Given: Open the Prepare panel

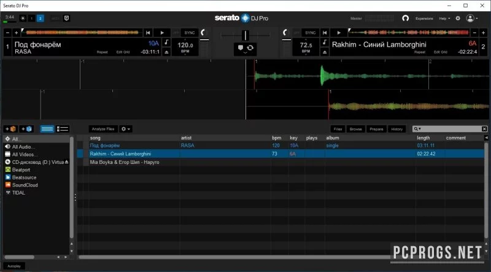Looking at the screenshot, I should (376, 129).
